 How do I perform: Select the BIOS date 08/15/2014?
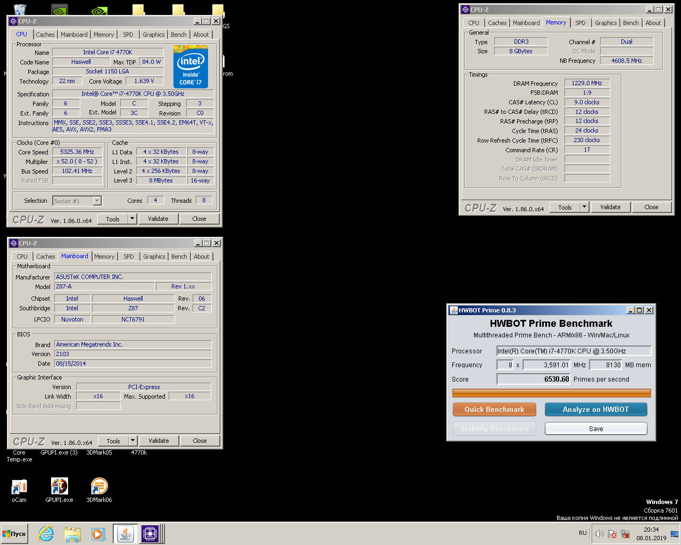133,364
